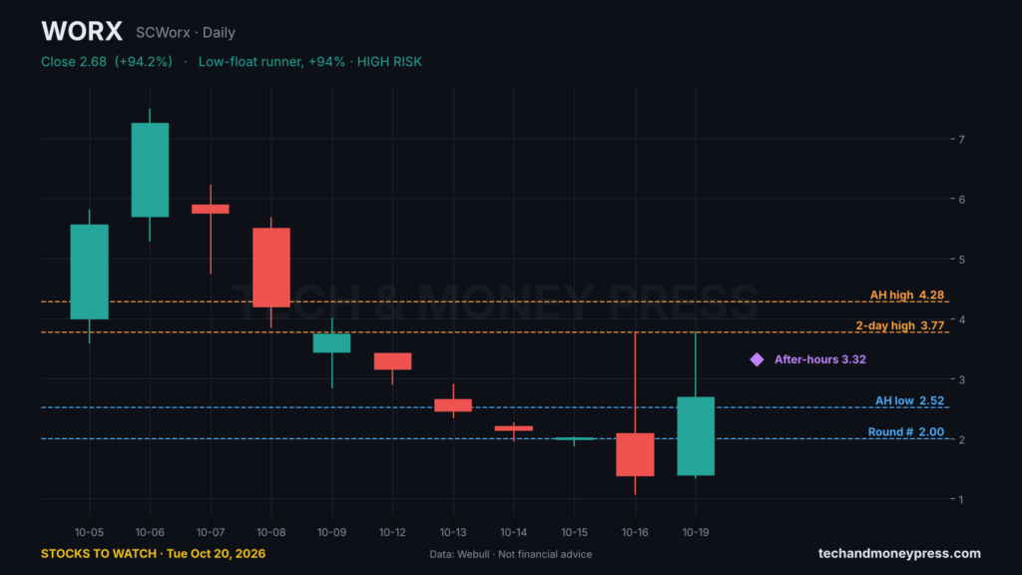1022x575 pixels.
Task: Select the 10-07 red candlestick
Action: [x=211, y=210]
